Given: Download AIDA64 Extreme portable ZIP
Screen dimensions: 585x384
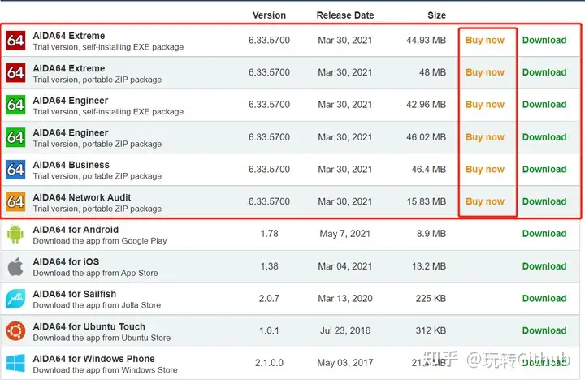Looking at the screenshot, I should (x=544, y=72).
